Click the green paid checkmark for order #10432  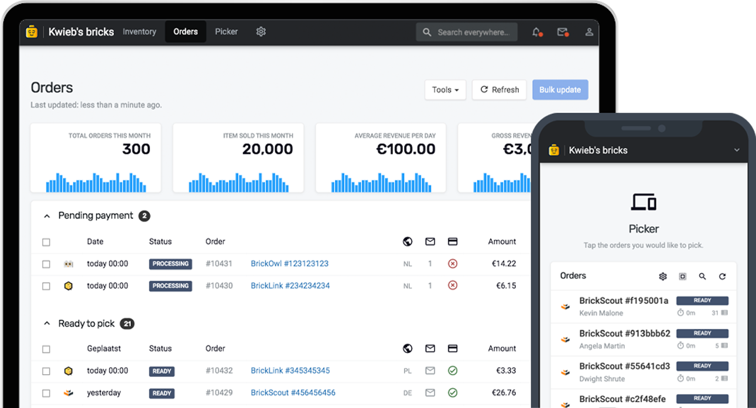coord(452,371)
